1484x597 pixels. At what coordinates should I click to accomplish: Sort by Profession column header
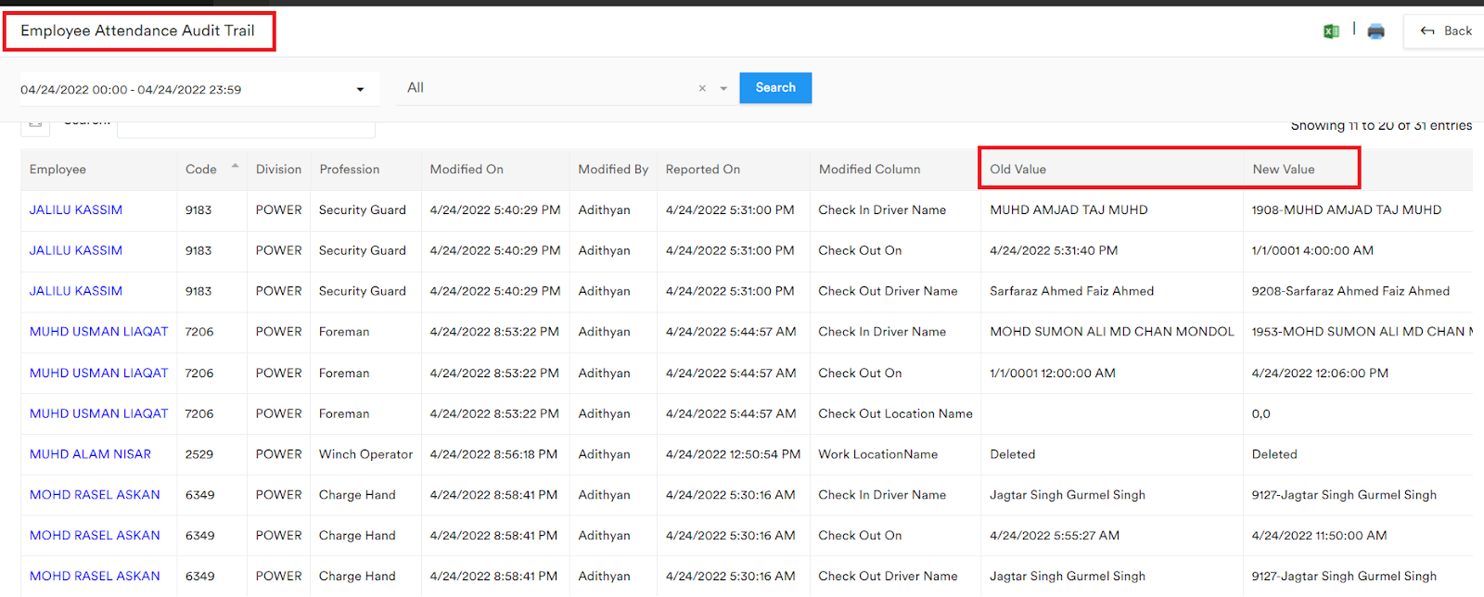(365, 170)
